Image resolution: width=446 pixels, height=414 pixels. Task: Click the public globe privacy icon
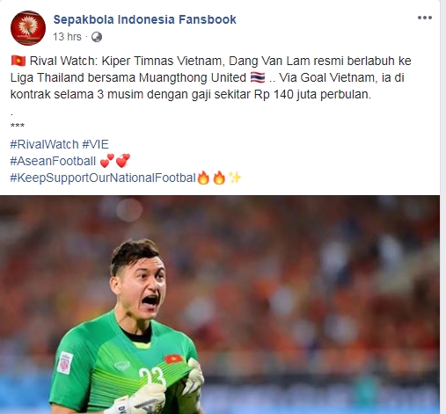click(97, 37)
